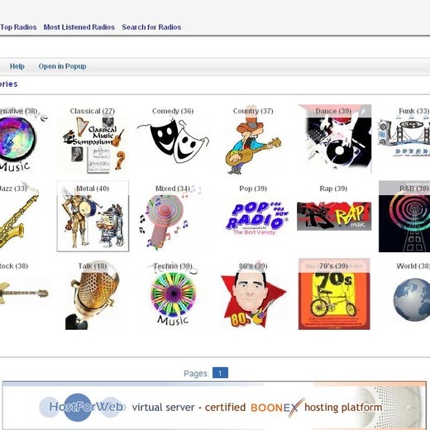Click the Top Radios menu link
The height and width of the screenshot is (430, 430).
tap(18, 27)
